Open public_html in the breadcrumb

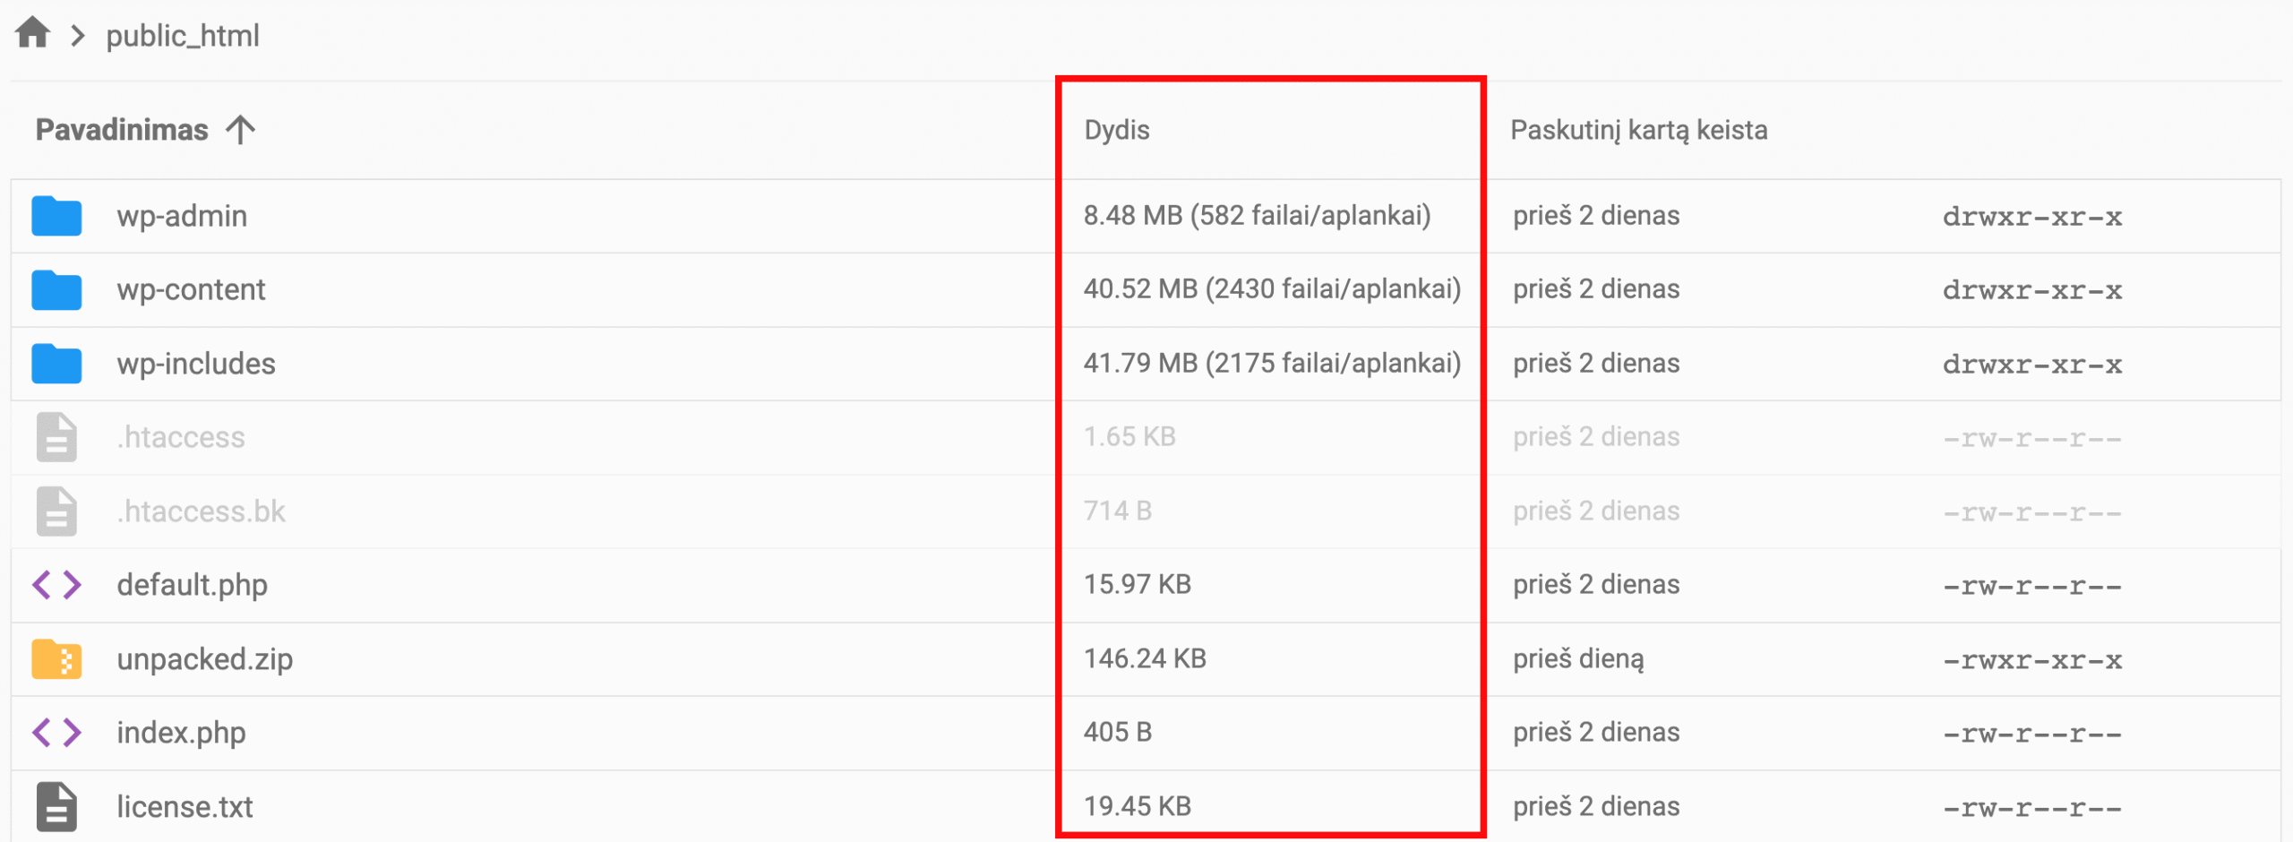pos(183,36)
